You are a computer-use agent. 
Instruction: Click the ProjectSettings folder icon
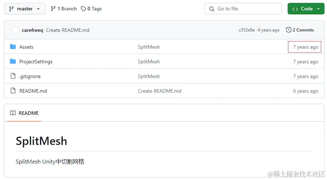pyautogui.click(x=13, y=61)
